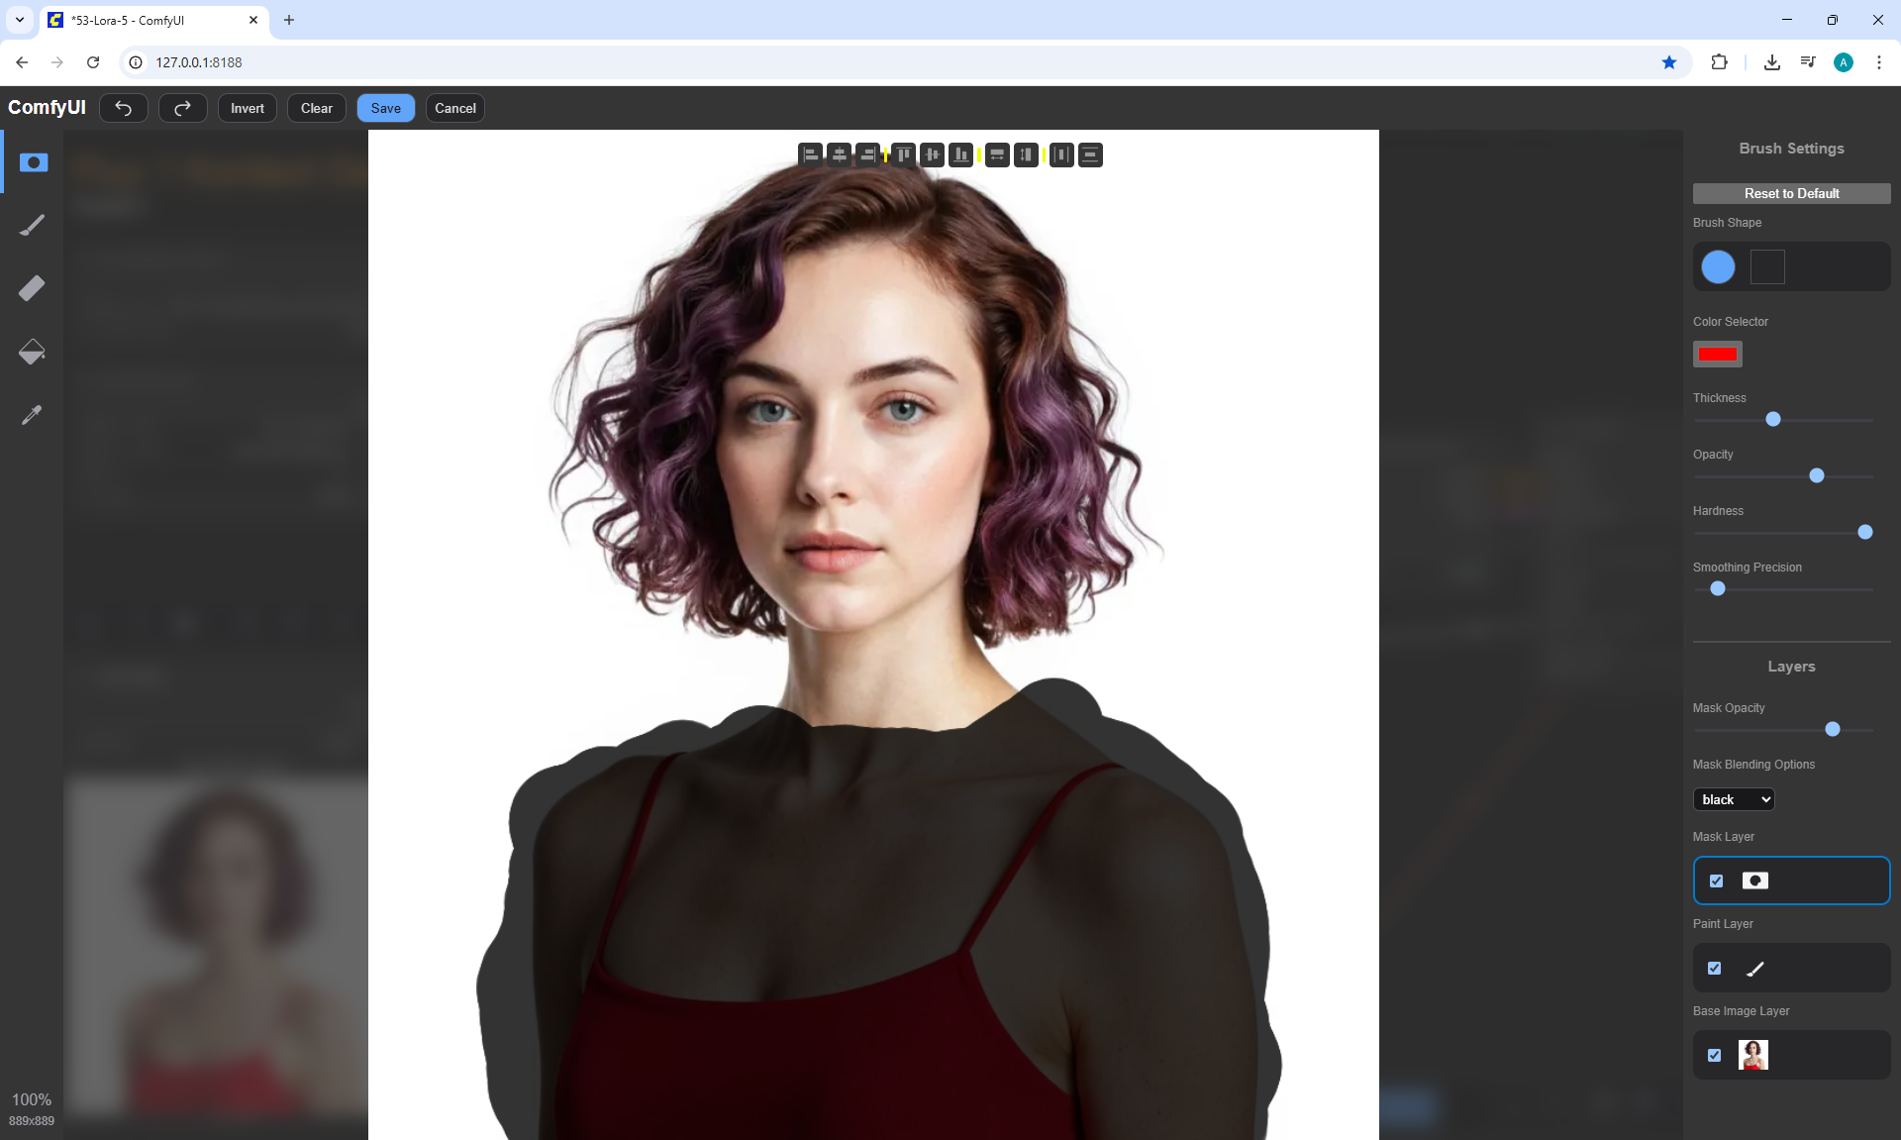Click the match width icon
Screen dimensions: 1901x1140
997,155
